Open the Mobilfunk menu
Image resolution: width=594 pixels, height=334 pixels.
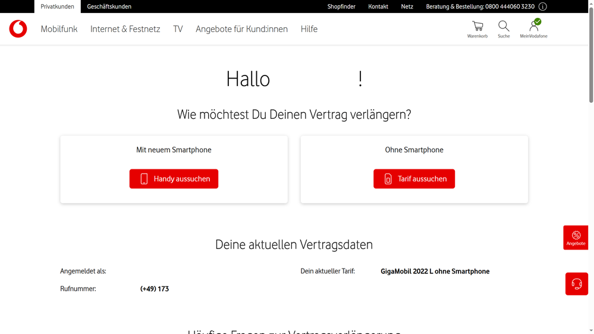click(59, 29)
